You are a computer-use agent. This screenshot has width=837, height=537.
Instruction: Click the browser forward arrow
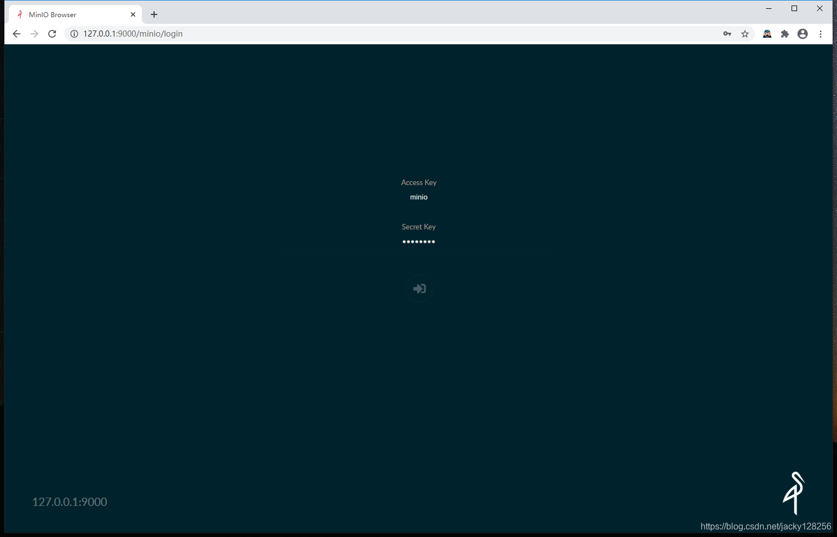coord(34,34)
